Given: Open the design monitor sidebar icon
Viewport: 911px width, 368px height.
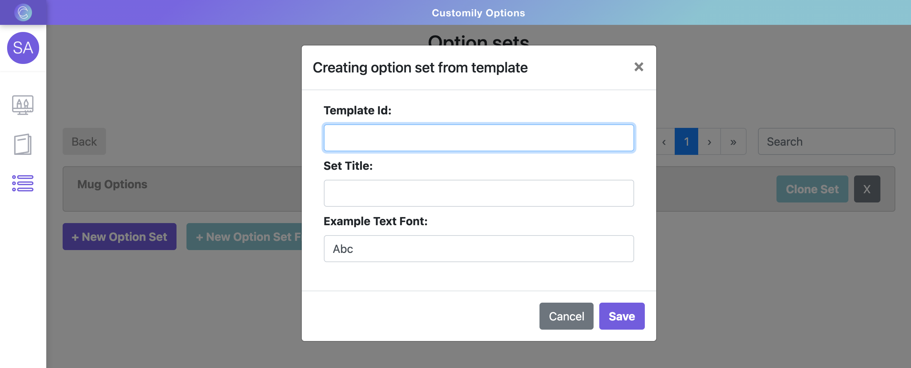Looking at the screenshot, I should pyautogui.click(x=23, y=105).
